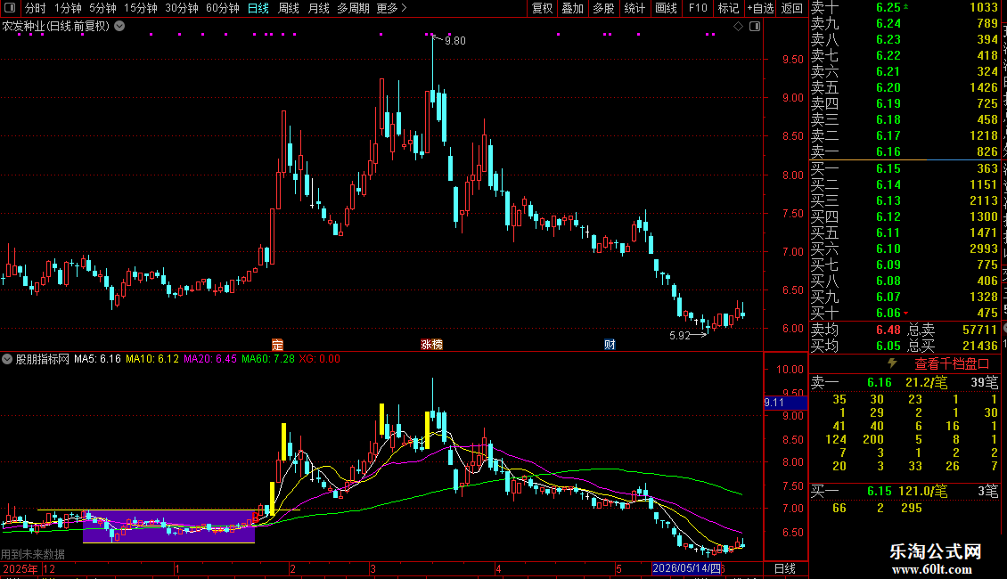The height and width of the screenshot is (579, 1007).
Task: Click the 定 event marker on chart
Action: point(277,345)
